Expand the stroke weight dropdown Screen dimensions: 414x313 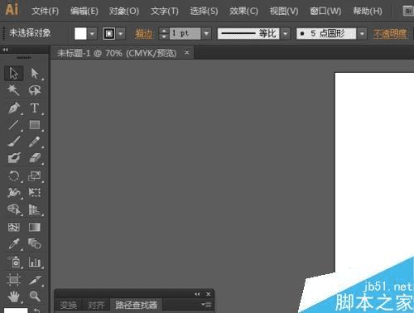click(206, 34)
